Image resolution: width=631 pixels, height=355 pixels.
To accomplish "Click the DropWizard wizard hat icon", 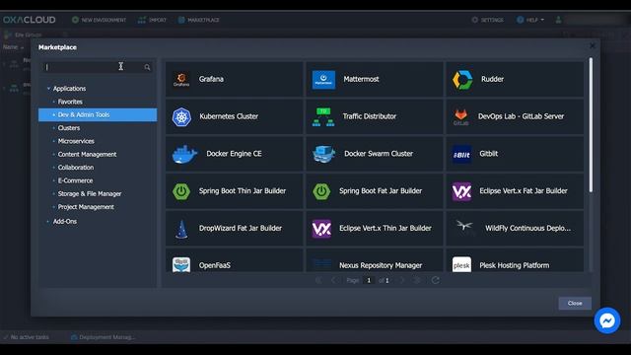I will (181, 229).
